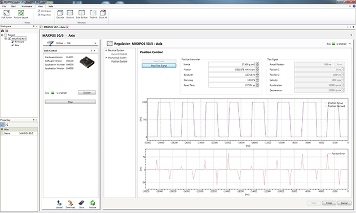Click the Stop Test Signal button
356x213 pixels.
159,66
